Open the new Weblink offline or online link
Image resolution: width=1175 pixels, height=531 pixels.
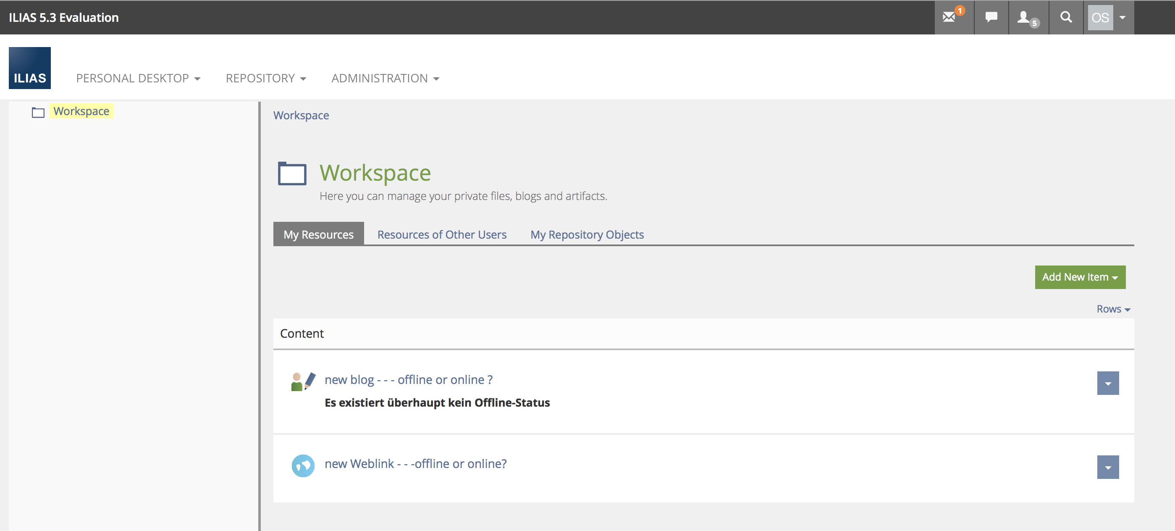tap(415, 463)
